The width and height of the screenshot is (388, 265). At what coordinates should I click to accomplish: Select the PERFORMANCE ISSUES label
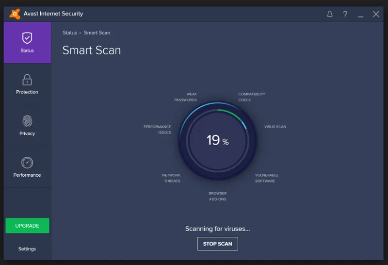(157, 129)
